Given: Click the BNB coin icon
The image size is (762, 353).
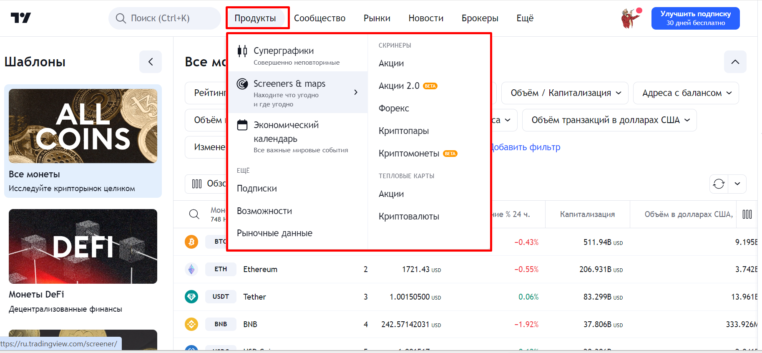Looking at the screenshot, I should click(x=191, y=324).
